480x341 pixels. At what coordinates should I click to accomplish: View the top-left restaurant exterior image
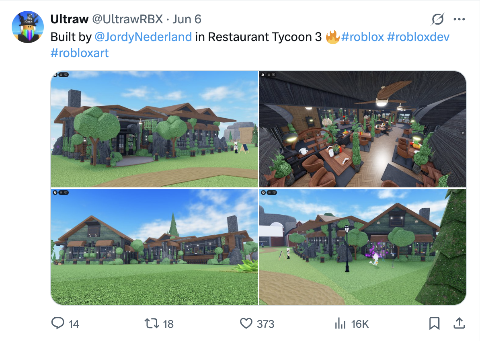click(154, 129)
